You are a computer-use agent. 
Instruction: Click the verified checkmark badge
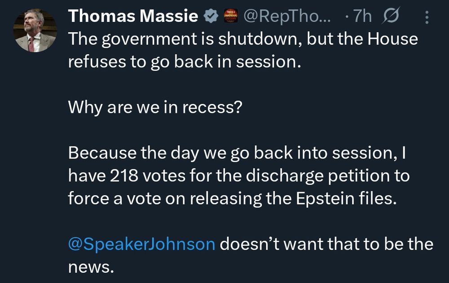[x=211, y=16]
